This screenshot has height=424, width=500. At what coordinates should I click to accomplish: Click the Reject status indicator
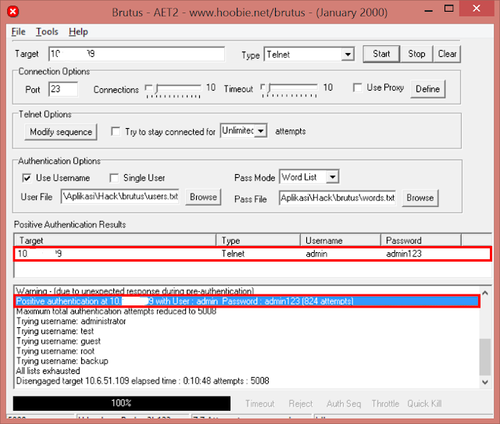point(300,404)
